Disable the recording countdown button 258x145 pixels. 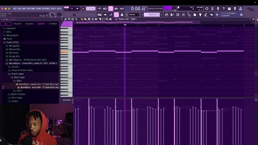click(110, 8)
